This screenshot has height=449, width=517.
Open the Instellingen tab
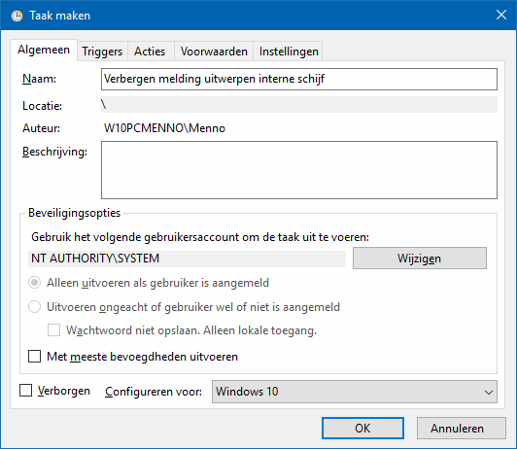click(x=289, y=52)
